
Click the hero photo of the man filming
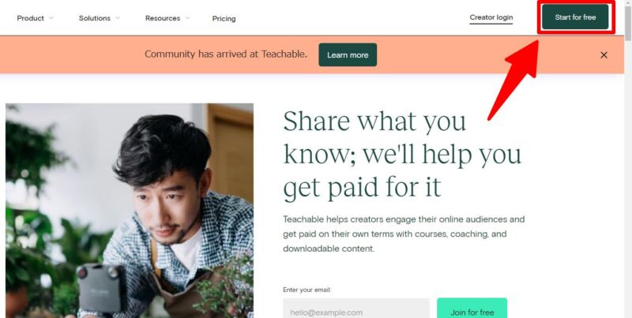130,211
